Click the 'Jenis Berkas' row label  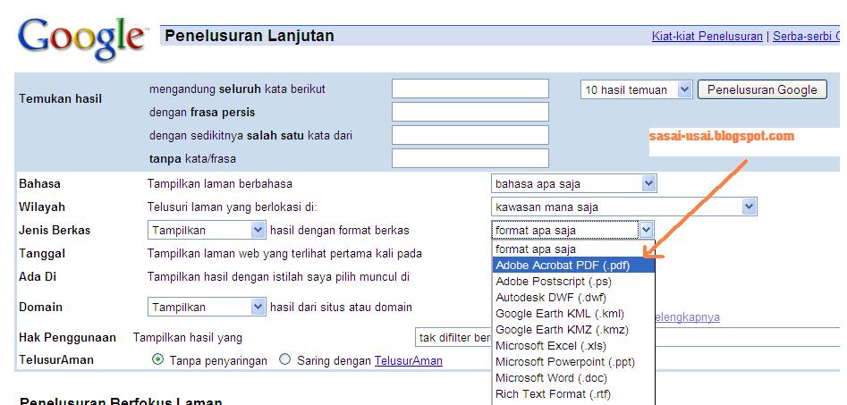point(55,231)
